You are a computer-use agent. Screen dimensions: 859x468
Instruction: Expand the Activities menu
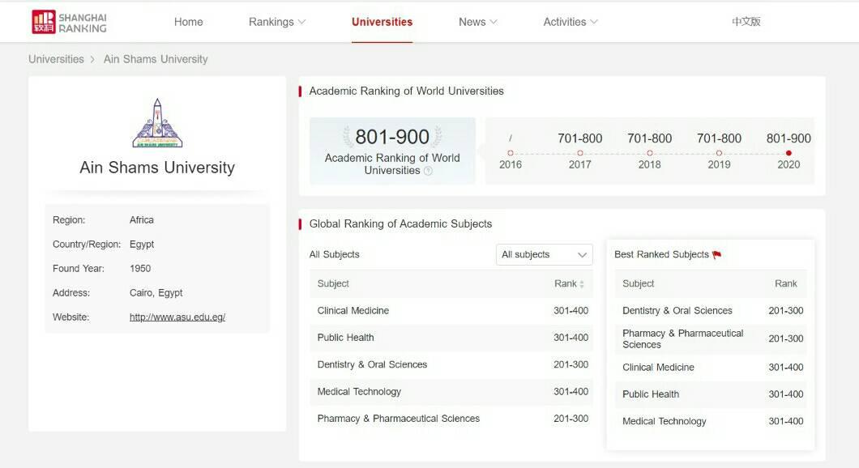pyautogui.click(x=570, y=22)
